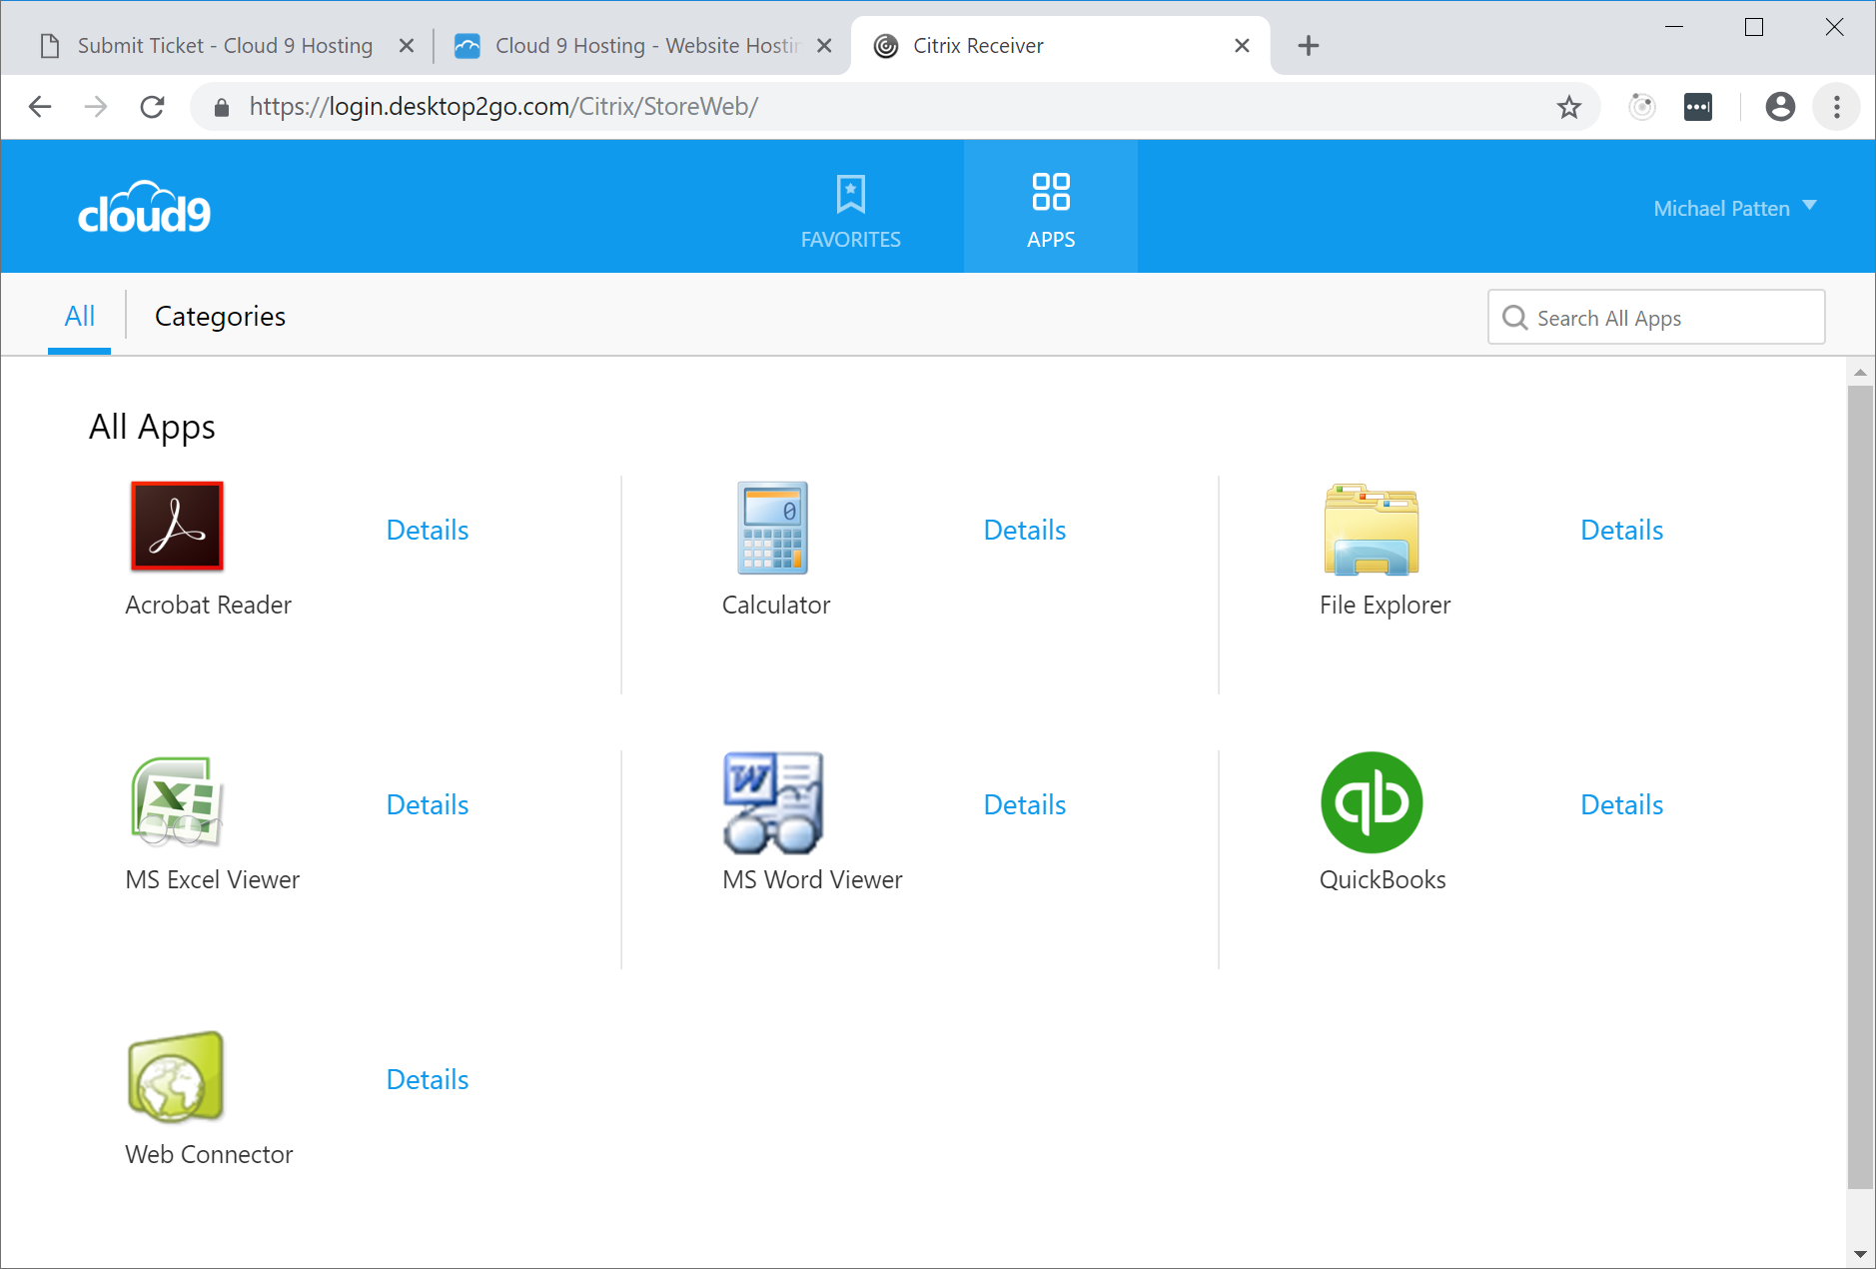The width and height of the screenshot is (1876, 1269).
Task: Click the browser forward arrow
Action: (96, 106)
